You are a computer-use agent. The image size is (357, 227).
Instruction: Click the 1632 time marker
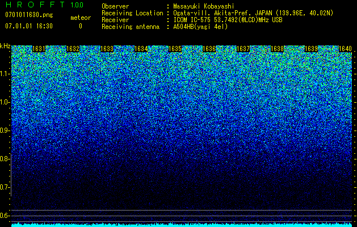73,49
